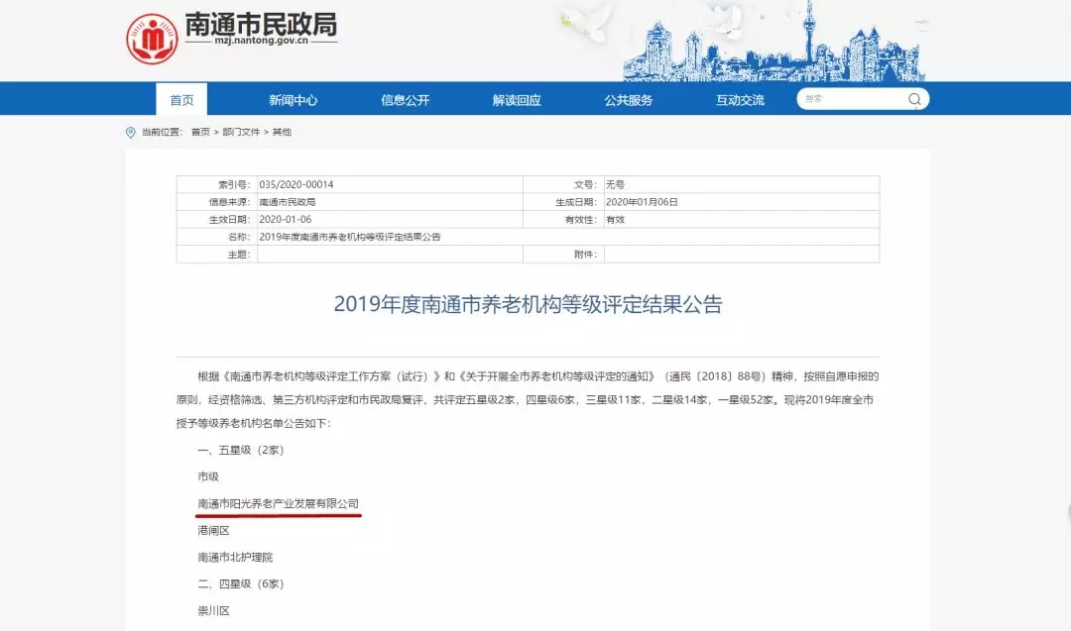The image size is (1071, 631).
Task: Click the 其他 breadcrumb link
Action: tap(282, 132)
